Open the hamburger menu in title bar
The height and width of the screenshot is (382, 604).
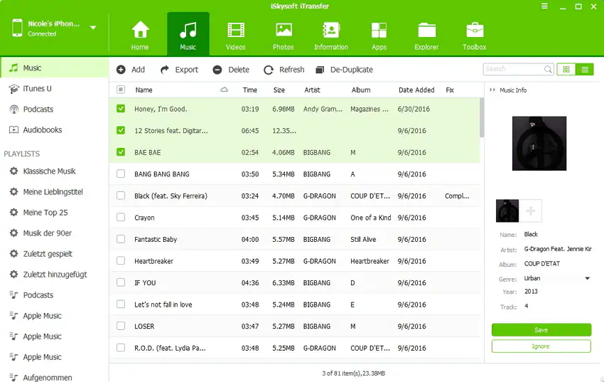pyautogui.click(x=544, y=6)
